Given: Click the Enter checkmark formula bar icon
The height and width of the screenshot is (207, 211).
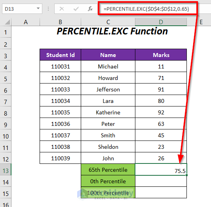Looking at the screenshot, I should tap(76, 9).
